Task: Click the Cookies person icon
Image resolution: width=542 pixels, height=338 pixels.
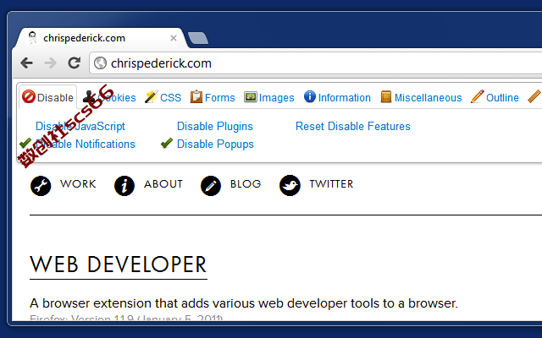Action: [89, 97]
